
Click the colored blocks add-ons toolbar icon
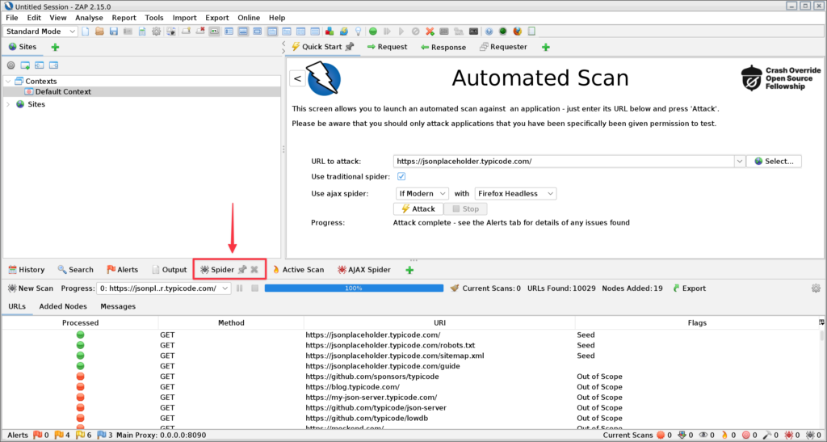click(x=330, y=32)
